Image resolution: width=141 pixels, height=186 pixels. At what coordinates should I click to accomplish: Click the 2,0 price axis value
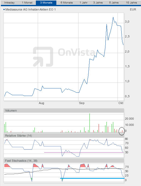point(127,51)
